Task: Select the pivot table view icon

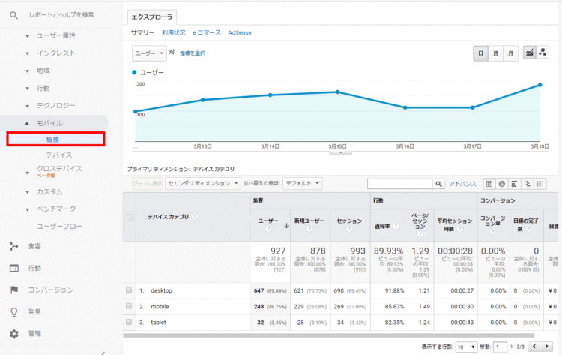Action: pyautogui.click(x=540, y=183)
